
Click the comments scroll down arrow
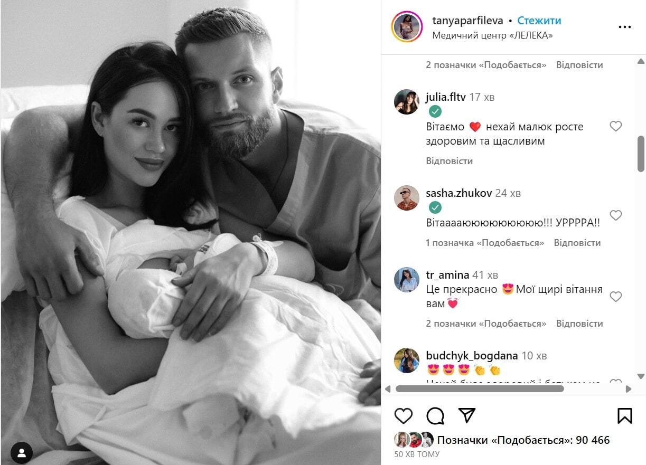pos(641,376)
